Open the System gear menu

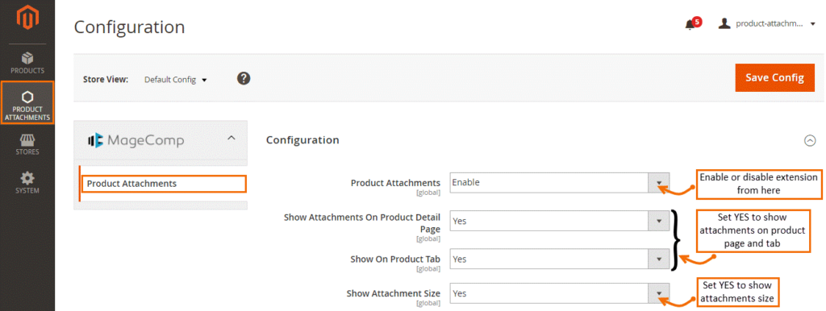click(x=27, y=183)
